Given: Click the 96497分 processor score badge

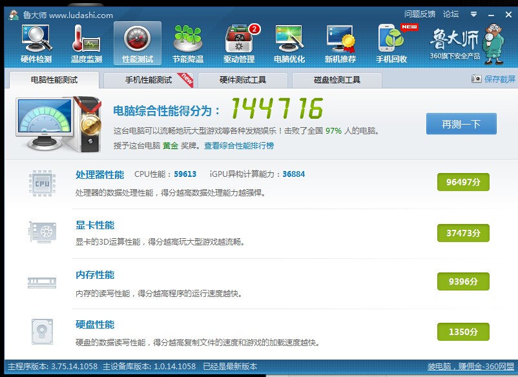Looking at the screenshot, I should pos(463,182).
